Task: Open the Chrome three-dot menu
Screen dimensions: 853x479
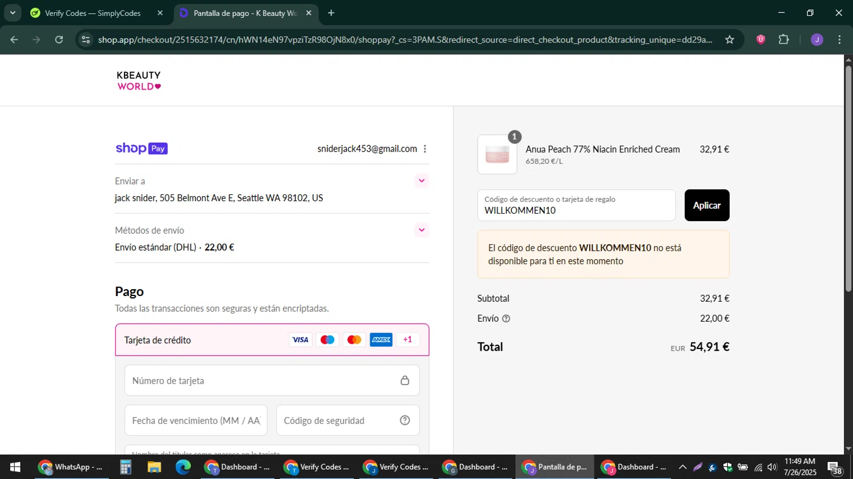Action: tap(839, 40)
